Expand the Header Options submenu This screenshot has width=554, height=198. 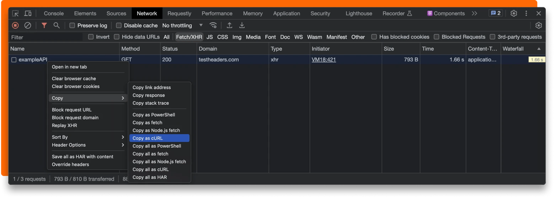point(88,145)
